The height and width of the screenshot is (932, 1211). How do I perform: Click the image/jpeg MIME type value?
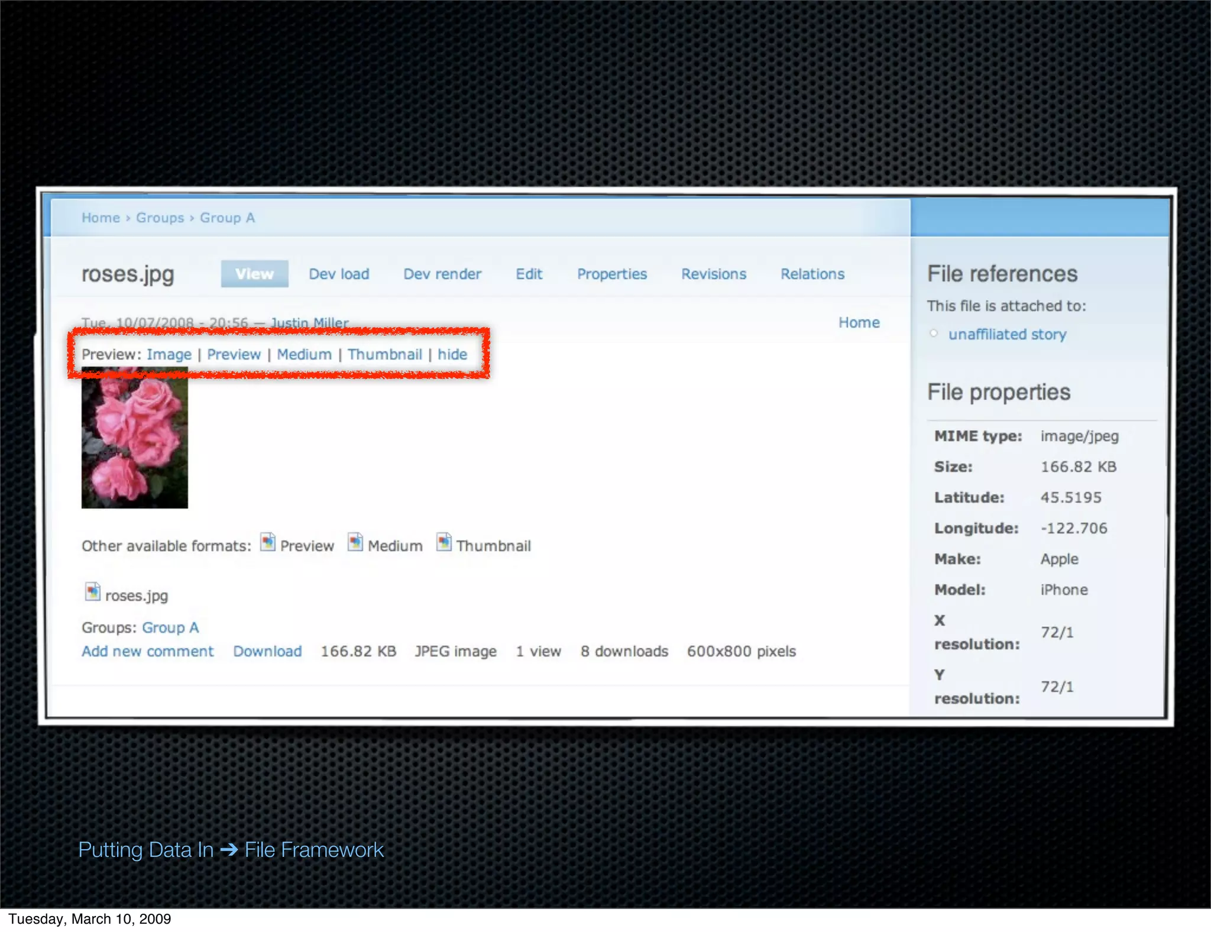coord(1080,436)
